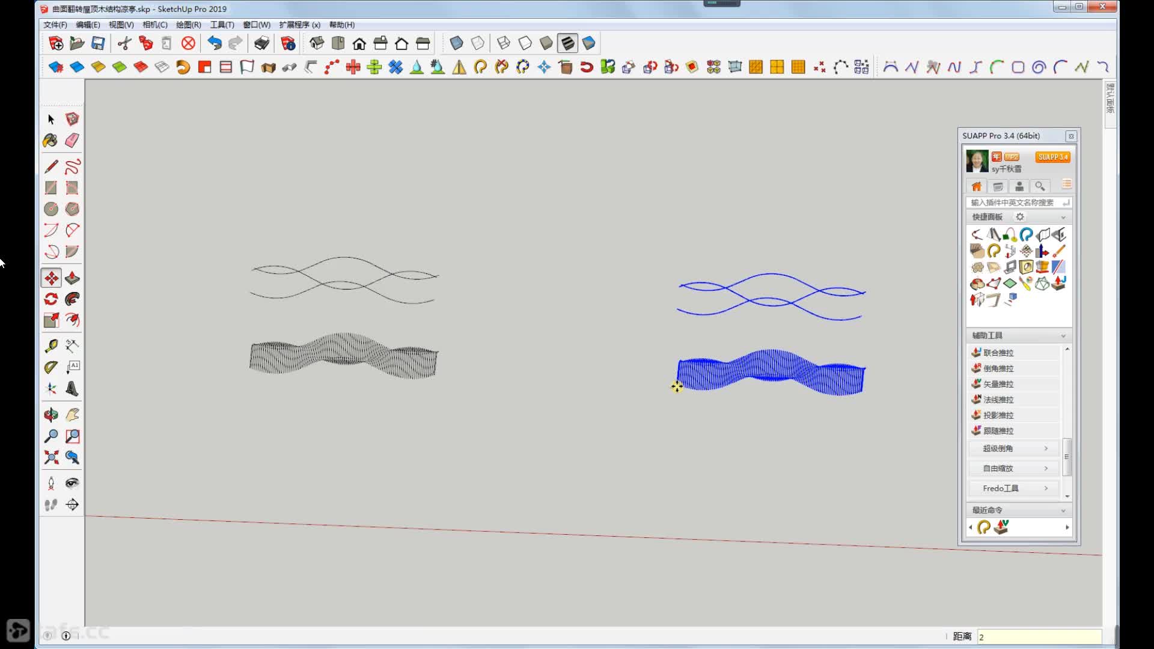1154x649 pixels.
Task: Click the Zoom Extents tool
Action: point(51,457)
